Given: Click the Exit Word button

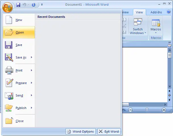Looking at the screenshot, I should click(109, 131).
